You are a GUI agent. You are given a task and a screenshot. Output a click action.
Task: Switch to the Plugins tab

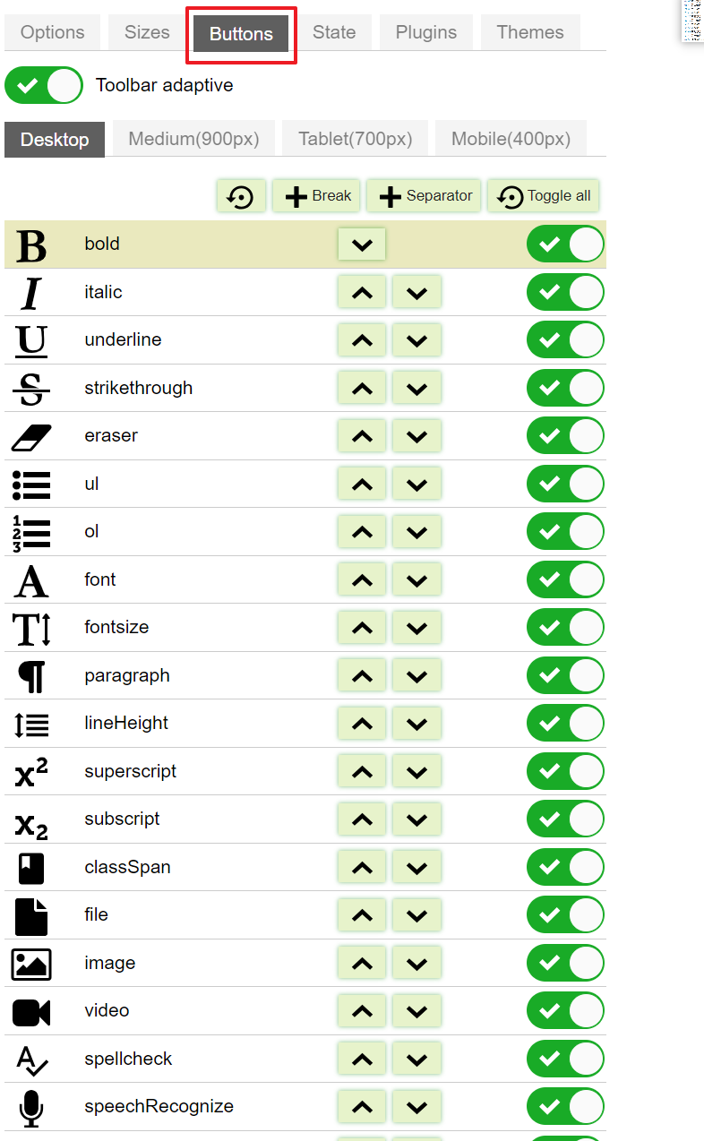coord(425,31)
